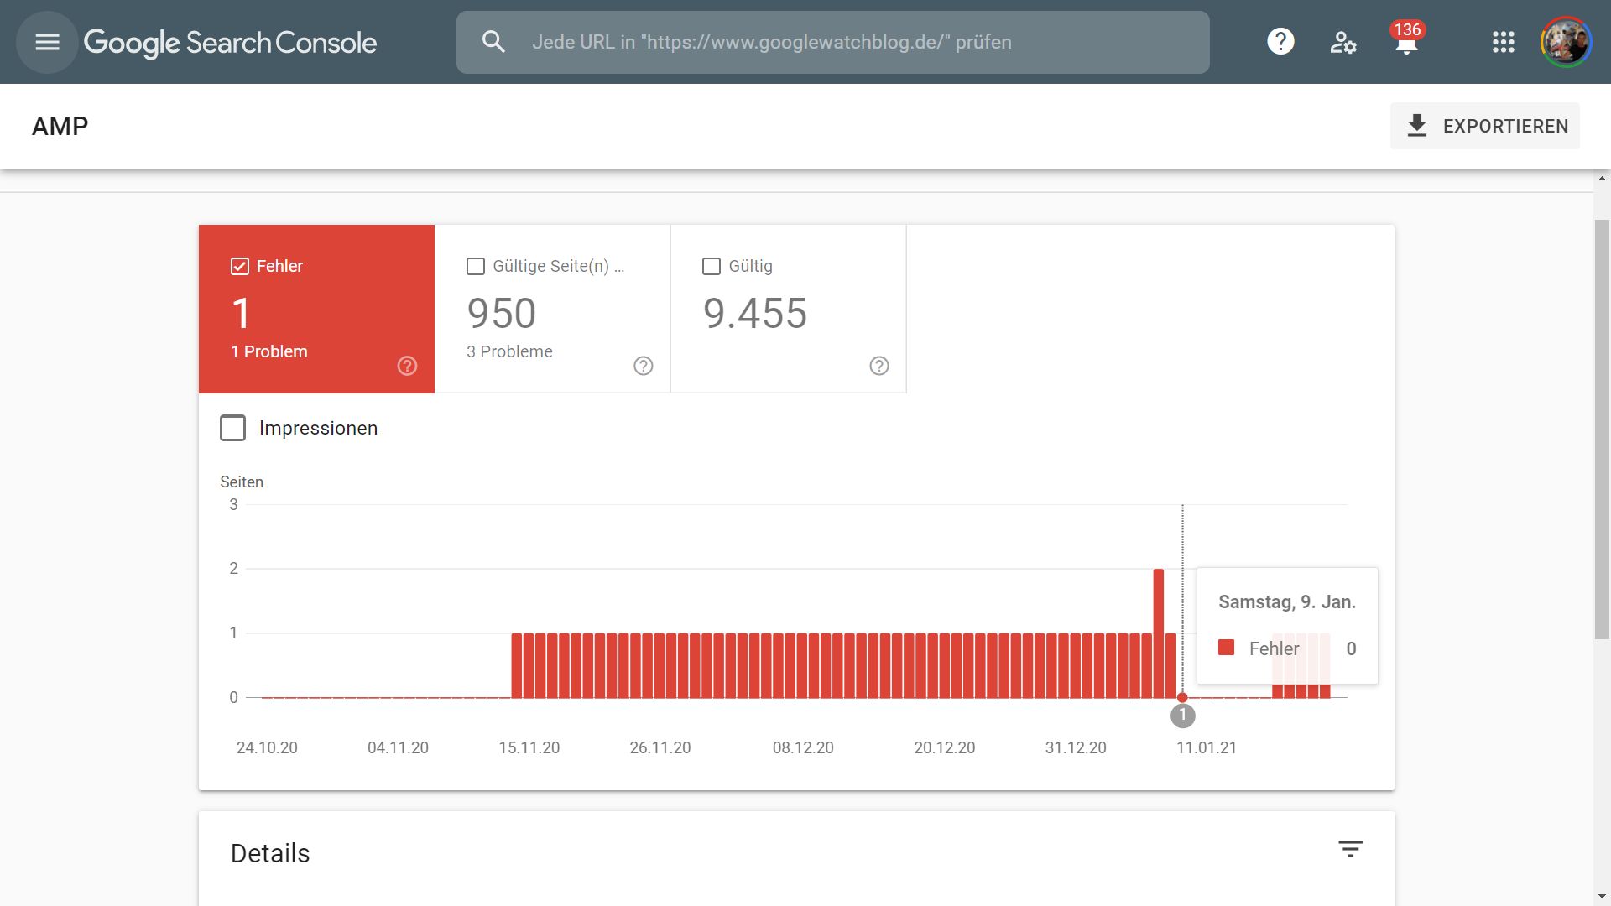
Task: Click help icon in warnings card
Action: click(643, 366)
